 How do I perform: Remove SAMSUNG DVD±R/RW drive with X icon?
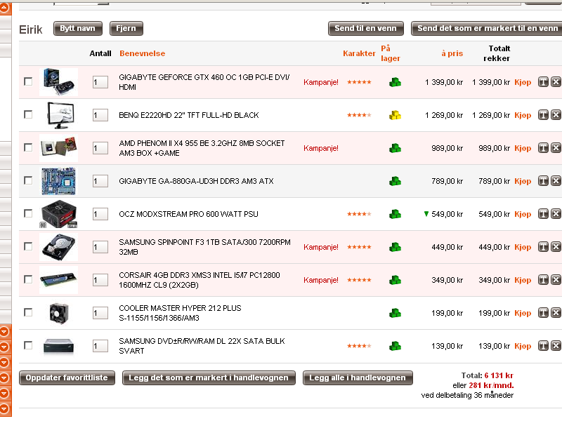coord(556,346)
